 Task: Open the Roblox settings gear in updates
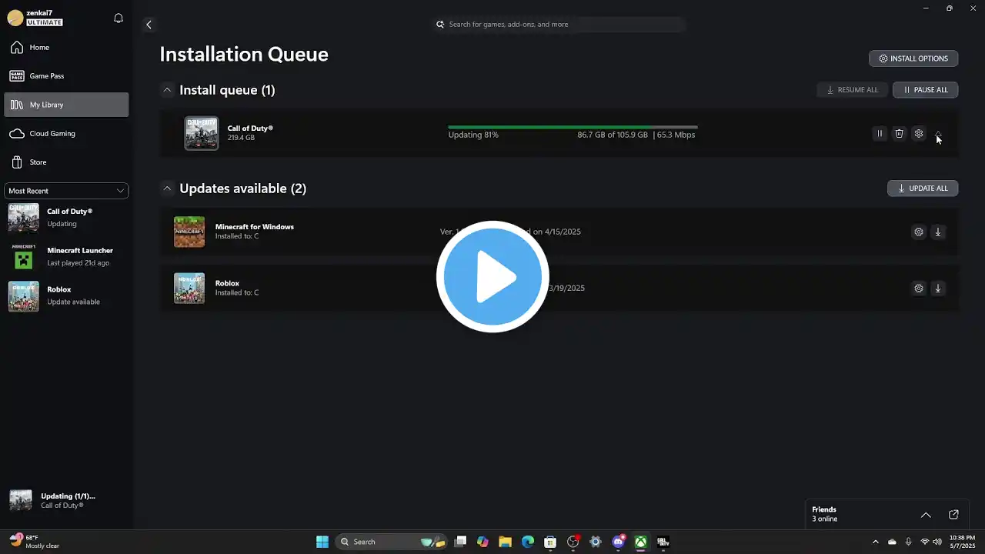coord(918,289)
